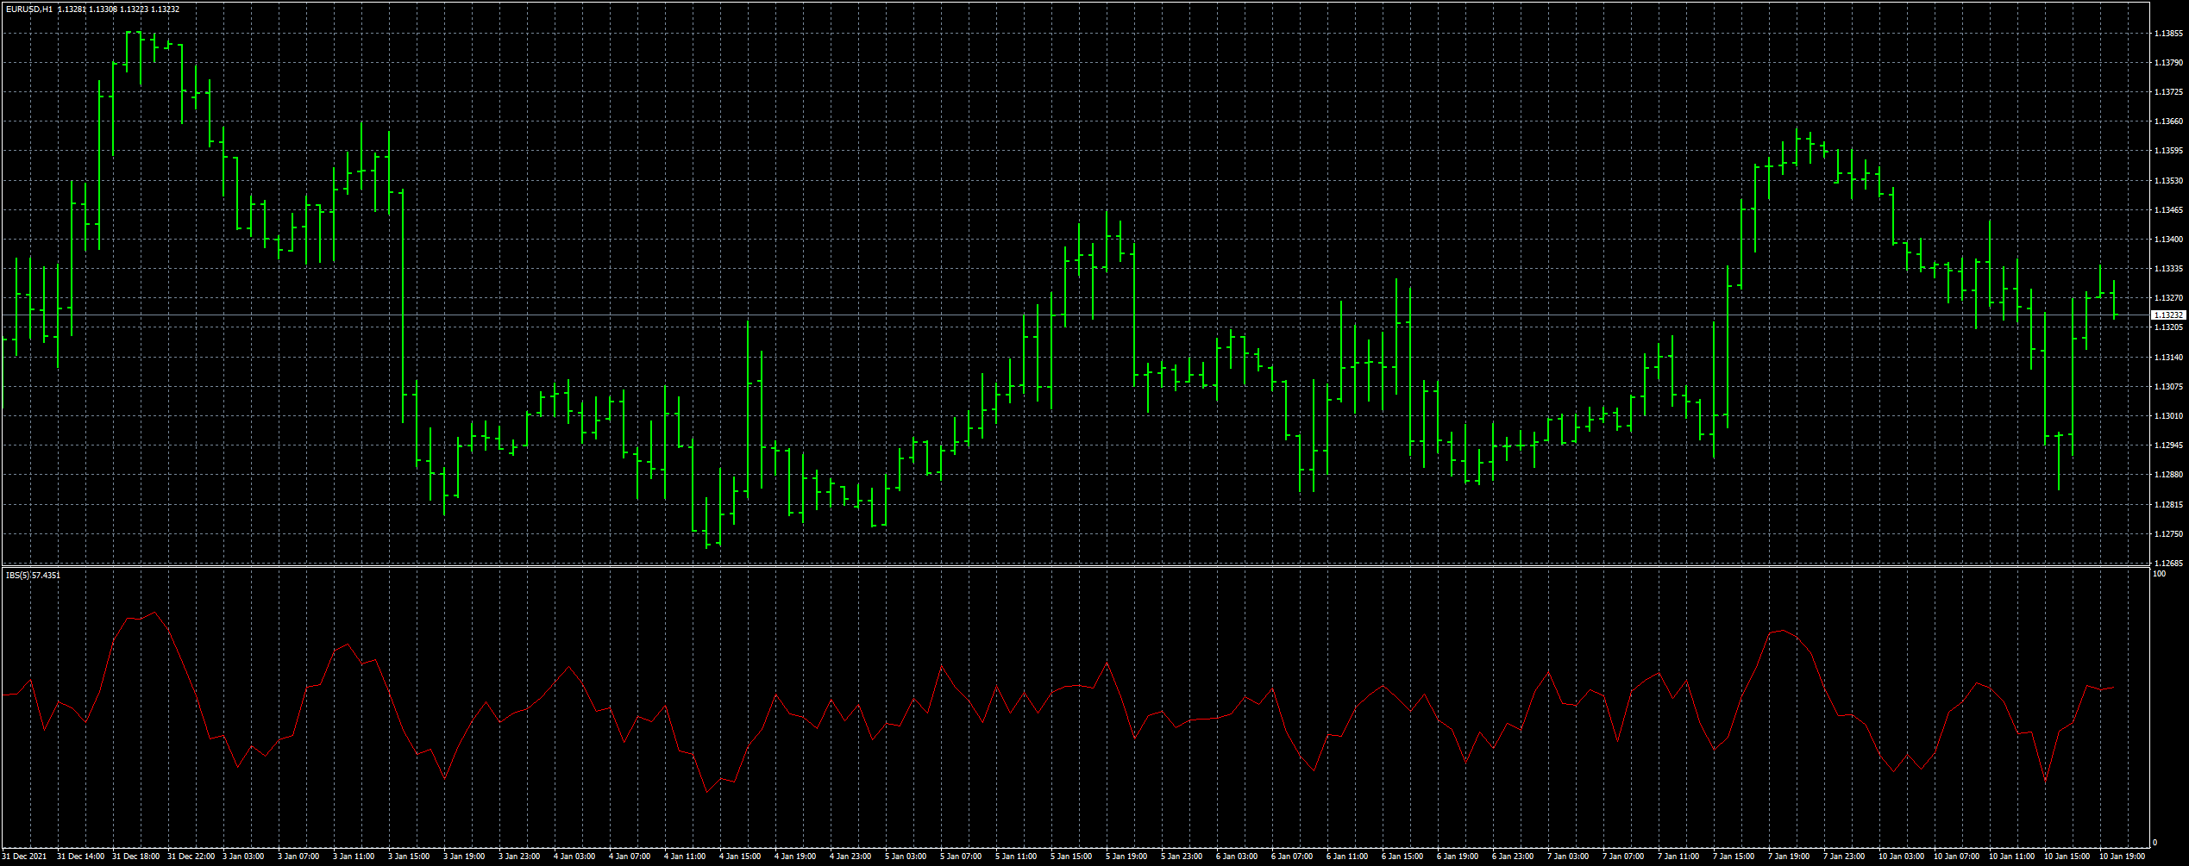Click the 5 Jan 03:00 time label
This screenshot has width=2189, height=866.
906,857
